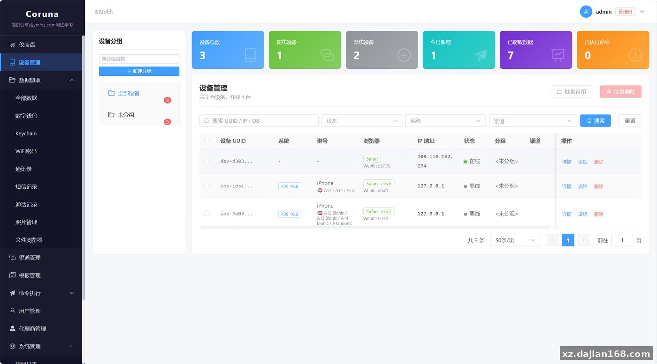
Task: Open the 50条/页 page size dropdown
Action: [515, 240]
